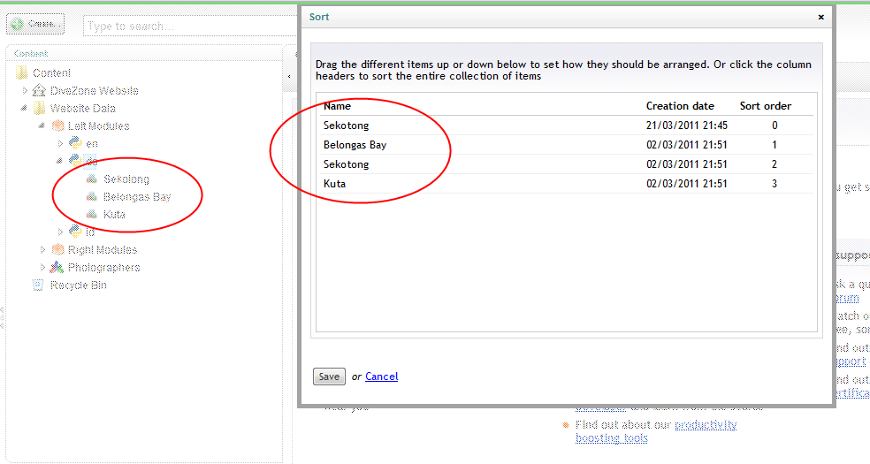Open the Create button menu
This screenshot has height=464, width=870.
pyautogui.click(x=35, y=25)
